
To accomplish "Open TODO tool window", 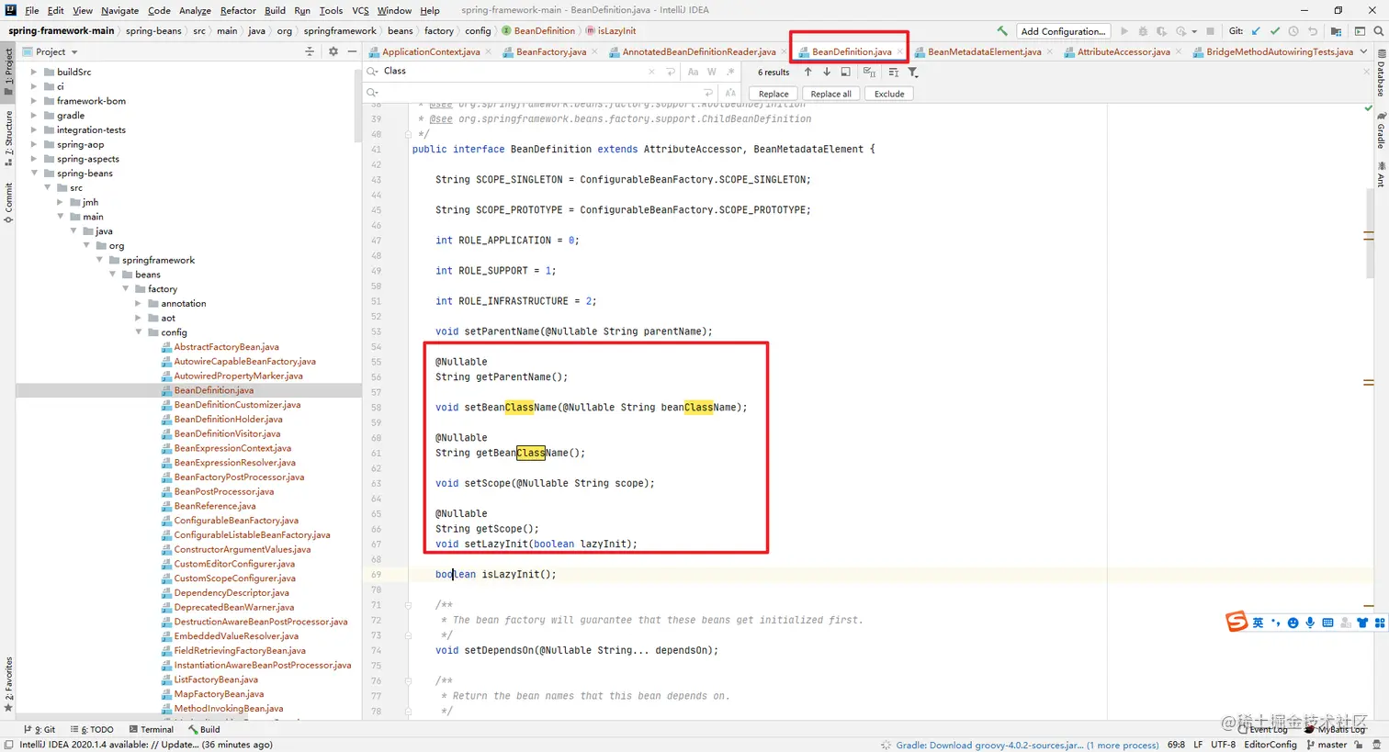I will [92, 729].
